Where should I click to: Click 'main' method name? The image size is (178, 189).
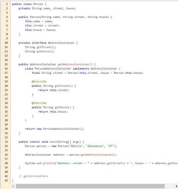click(x=53, y=142)
